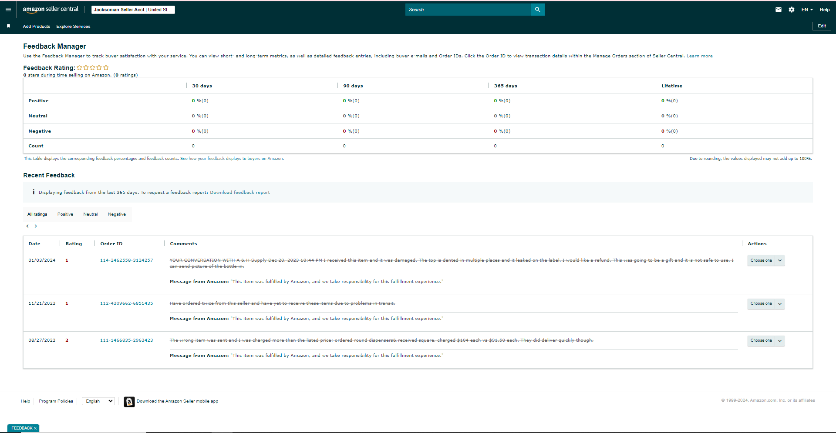Click the Learn more link

tap(700, 56)
